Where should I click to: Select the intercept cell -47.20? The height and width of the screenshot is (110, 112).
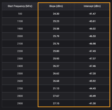pos(92,73)
